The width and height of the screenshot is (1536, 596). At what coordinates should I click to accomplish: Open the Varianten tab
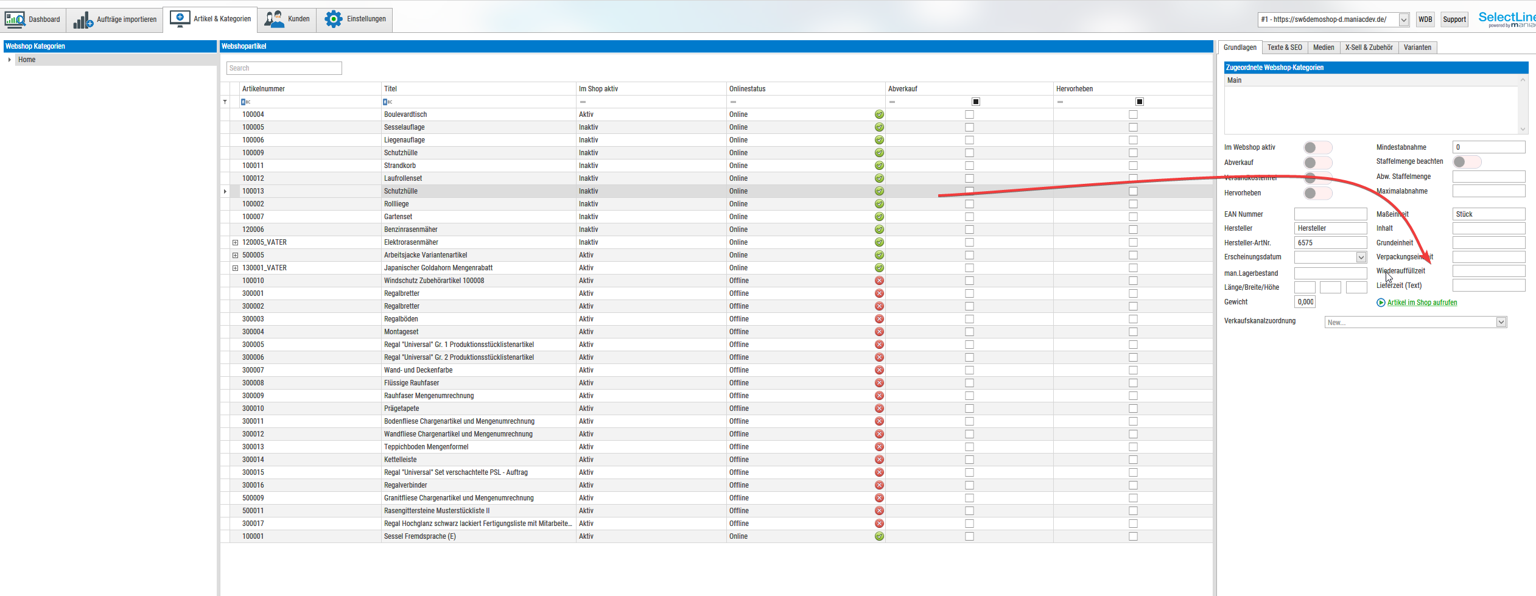(x=1417, y=47)
